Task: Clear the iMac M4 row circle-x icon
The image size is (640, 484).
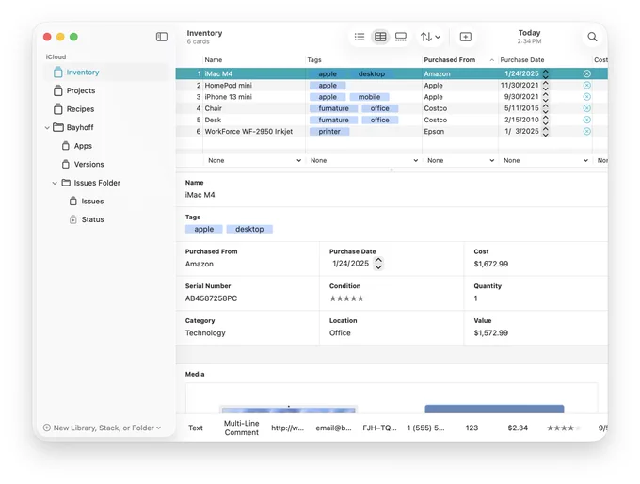Action: point(587,73)
